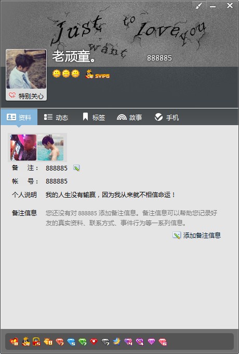This screenshot has width=239, height=354.
Task: Open the 故事 tab
Action: coord(129,117)
